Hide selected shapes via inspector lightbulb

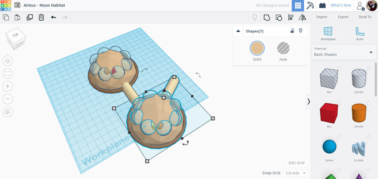(x=300, y=31)
